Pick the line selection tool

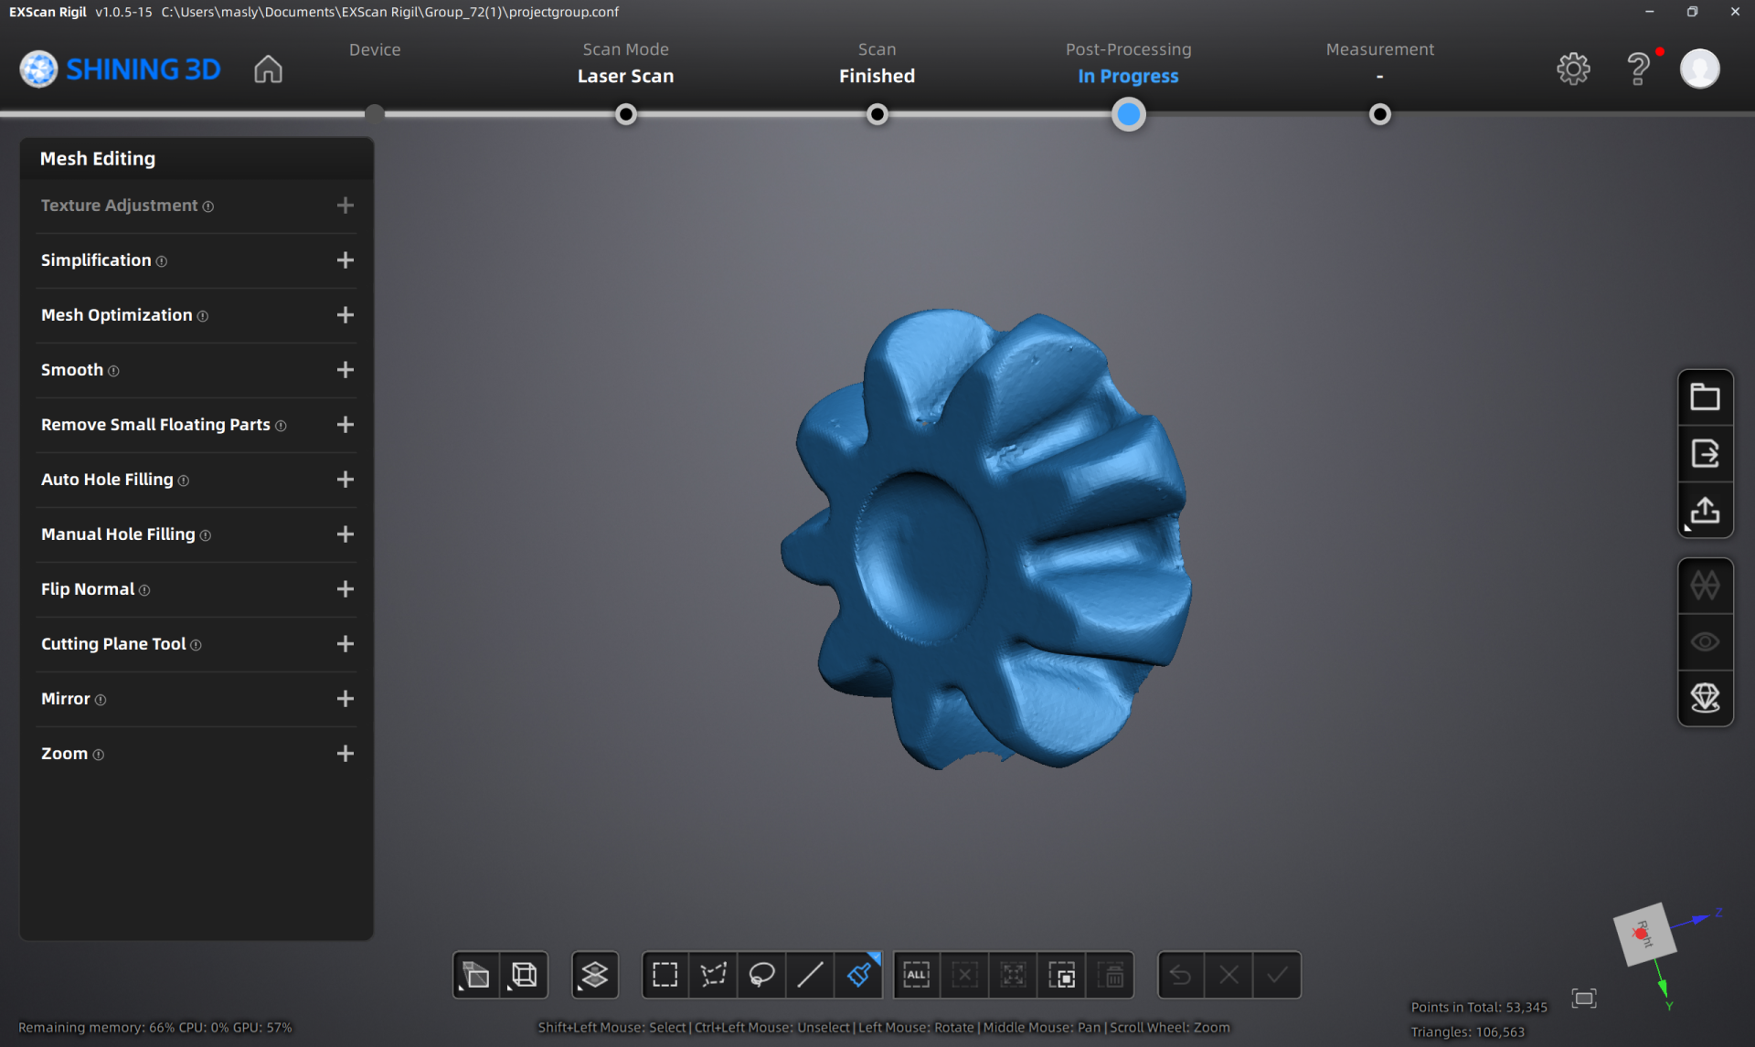(810, 975)
